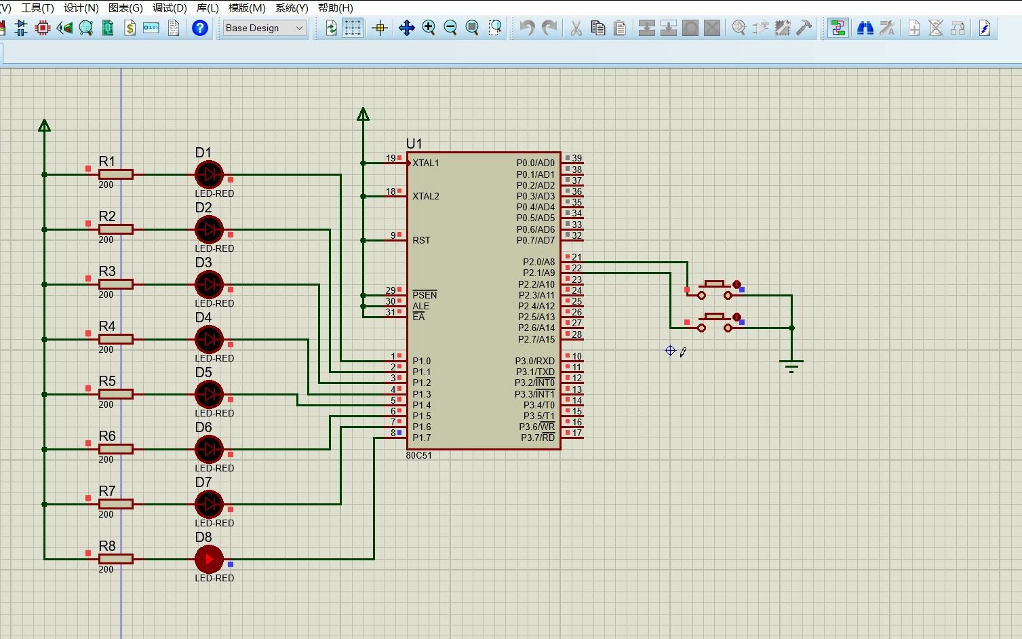The image size is (1022, 639).
Task: Click the 'D6' LED label
Action: click(203, 427)
